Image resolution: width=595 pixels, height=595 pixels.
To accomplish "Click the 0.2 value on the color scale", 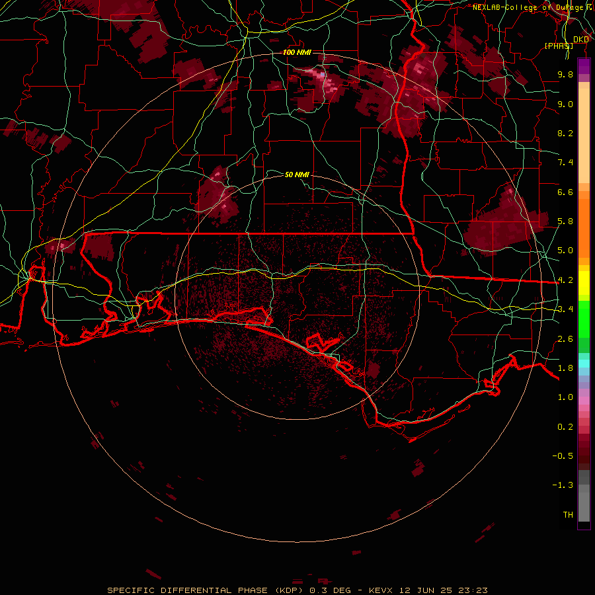I will click(565, 427).
